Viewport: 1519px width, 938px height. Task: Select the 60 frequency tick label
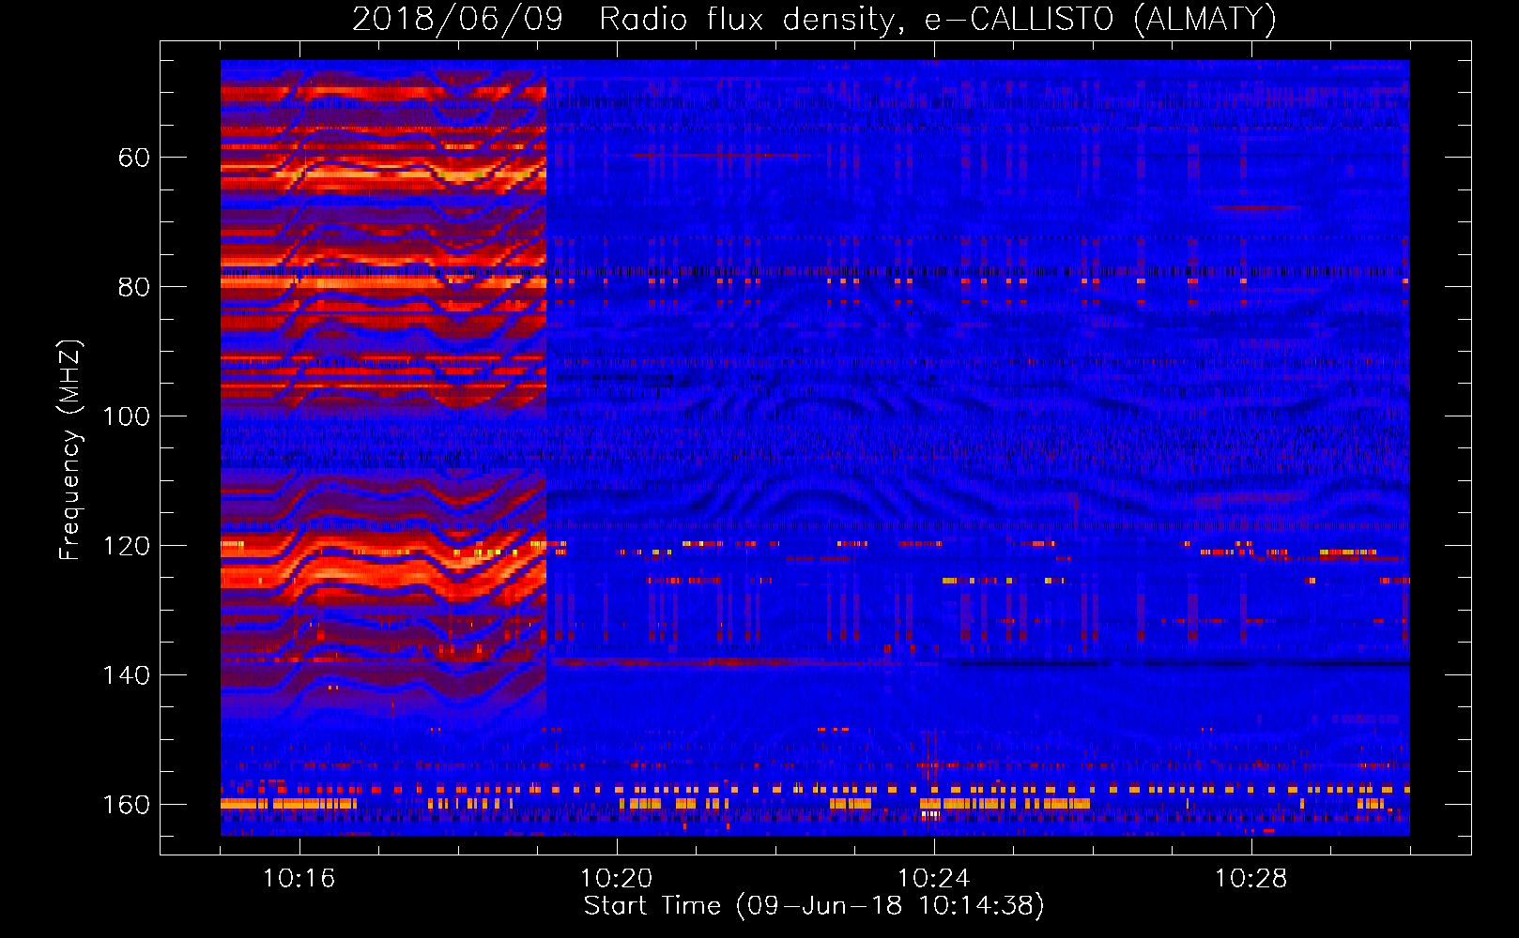coord(133,158)
